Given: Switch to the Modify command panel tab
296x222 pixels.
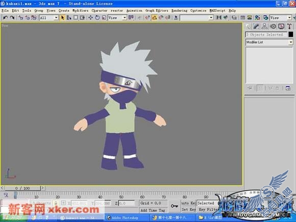Looking at the screenshot, I should point(256,27).
